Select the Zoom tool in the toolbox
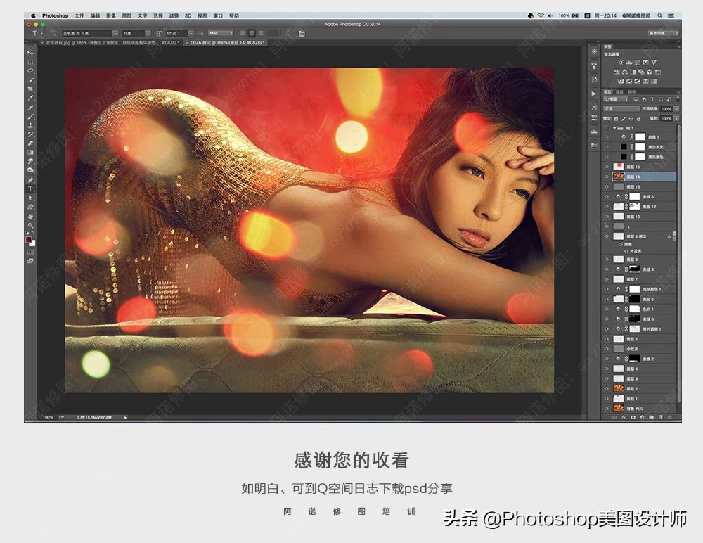The width and height of the screenshot is (703, 543). pyautogui.click(x=30, y=225)
